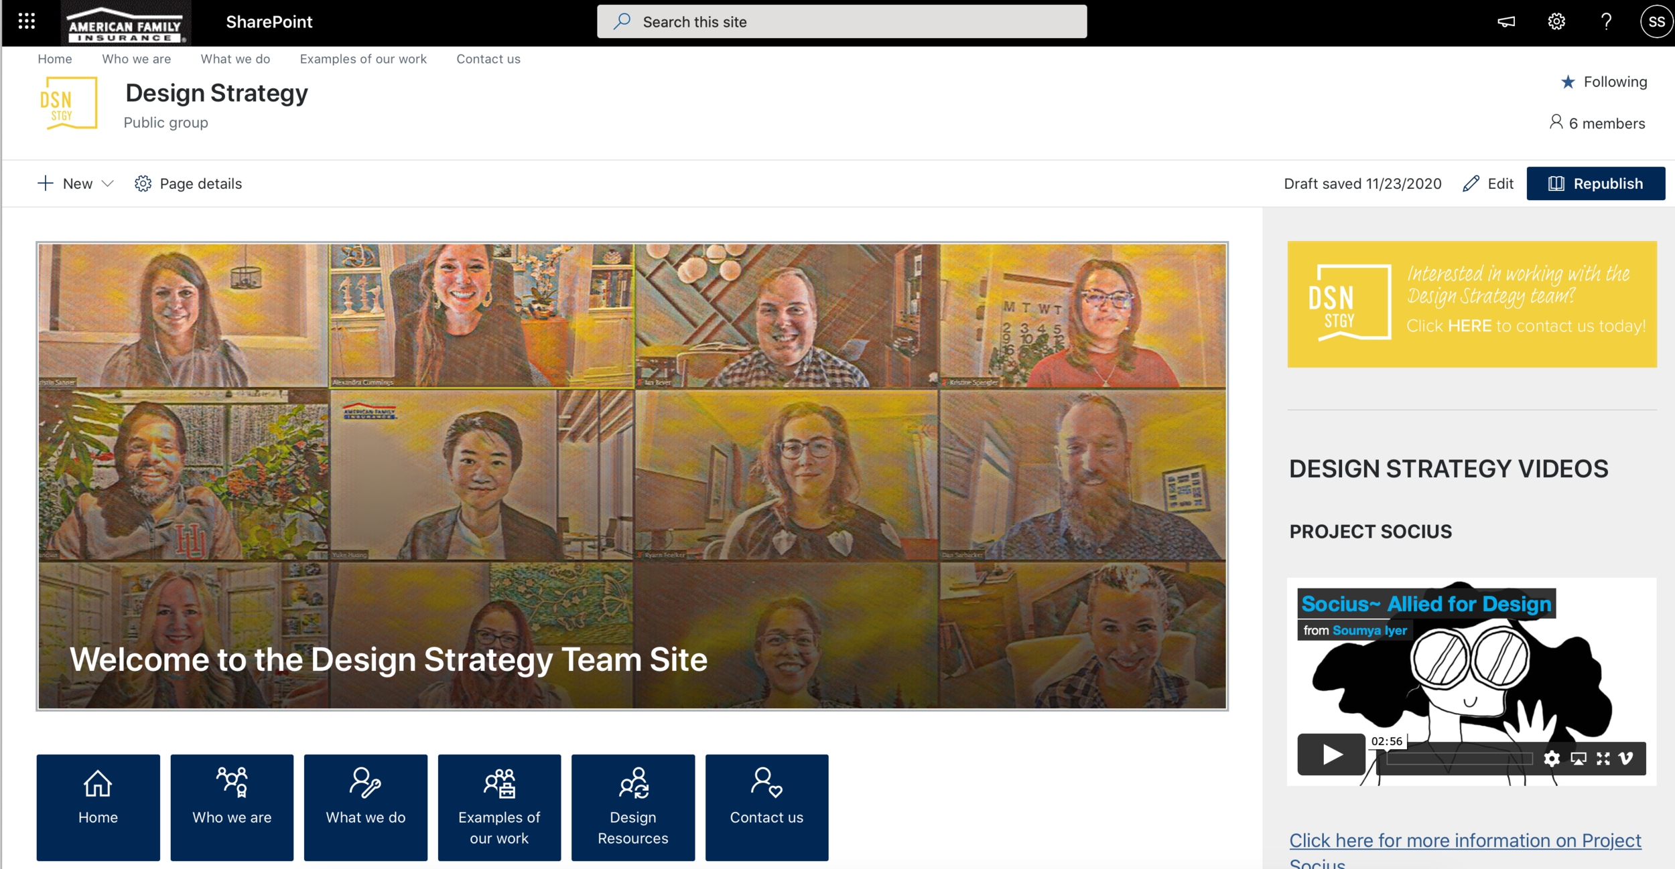
Task: Open the What we do navigation tab
Action: coord(235,59)
